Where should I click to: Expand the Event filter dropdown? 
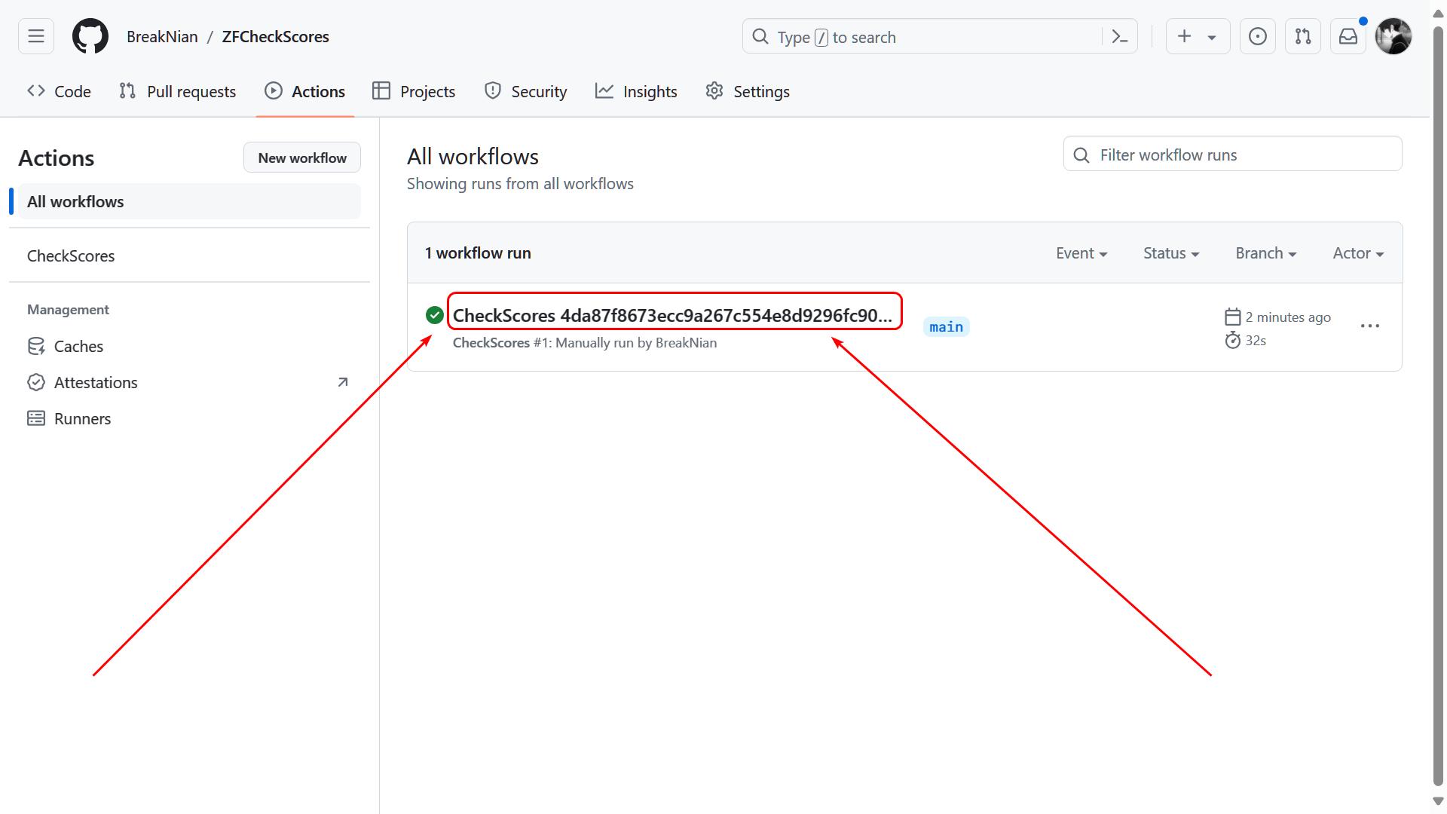(1081, 253)
